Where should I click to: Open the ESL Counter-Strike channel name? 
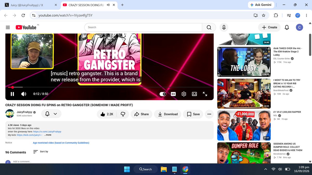(282, 59)
